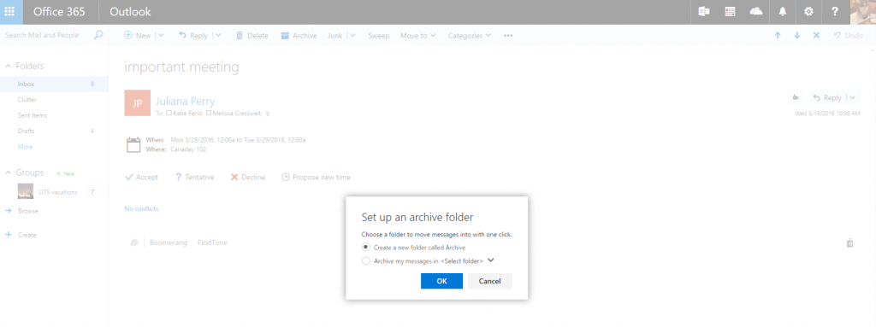Open the FindTime add-in
Image resolution: width=876 pixels, height=327 pixels.
pos(212,242)
